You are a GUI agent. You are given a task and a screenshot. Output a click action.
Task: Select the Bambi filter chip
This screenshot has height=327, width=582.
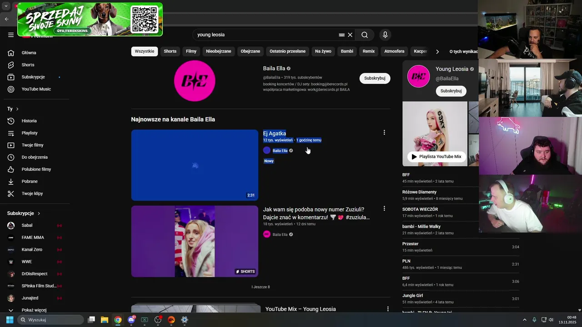pyautogui.click(x=347, y=51)
